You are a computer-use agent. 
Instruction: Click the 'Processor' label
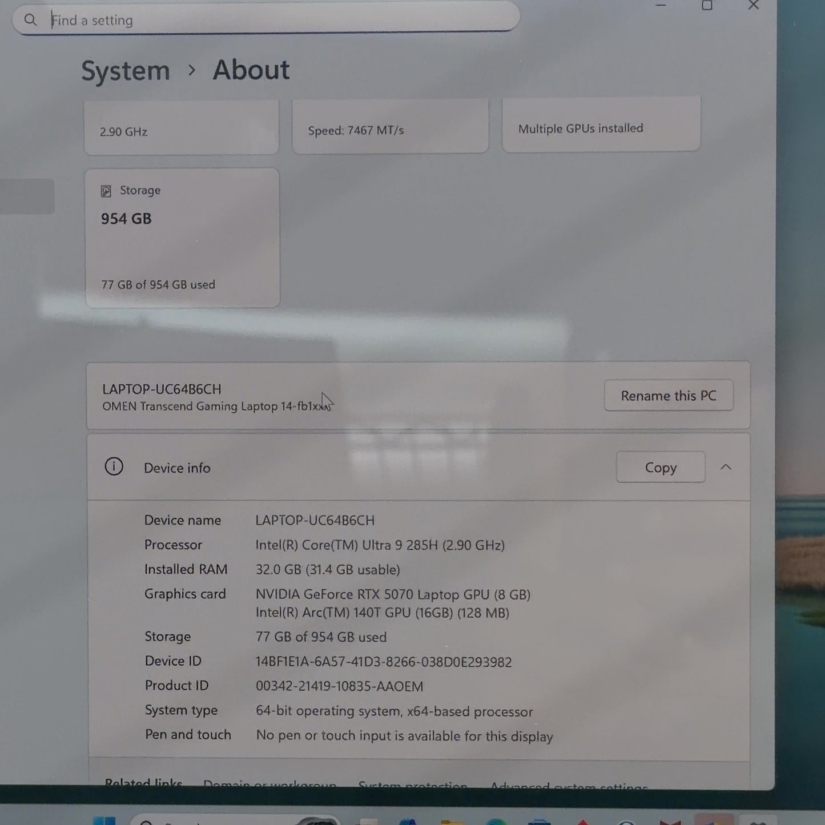coord(173,545)
